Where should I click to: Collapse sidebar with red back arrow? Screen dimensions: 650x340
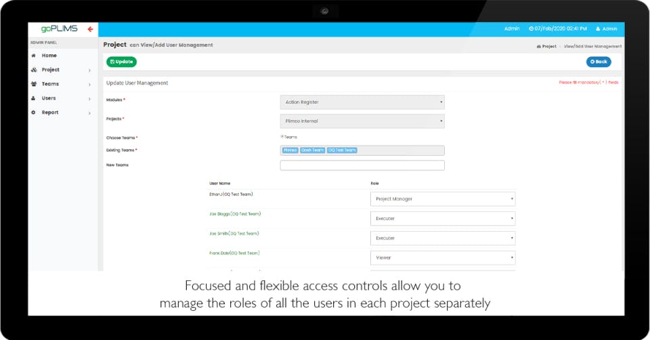(x=90, y=29)
